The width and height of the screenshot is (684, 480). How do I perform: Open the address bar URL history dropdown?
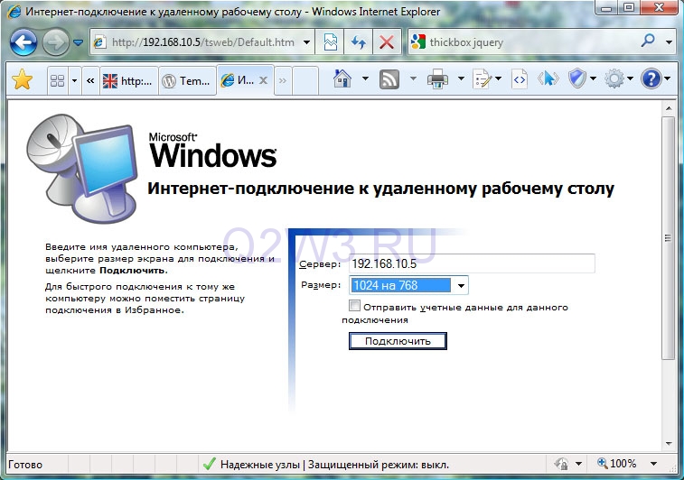tap(308, 42)
